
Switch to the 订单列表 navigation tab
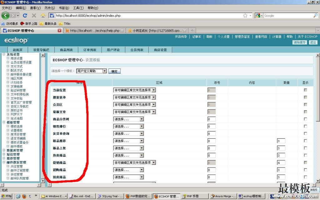[90, 50]
